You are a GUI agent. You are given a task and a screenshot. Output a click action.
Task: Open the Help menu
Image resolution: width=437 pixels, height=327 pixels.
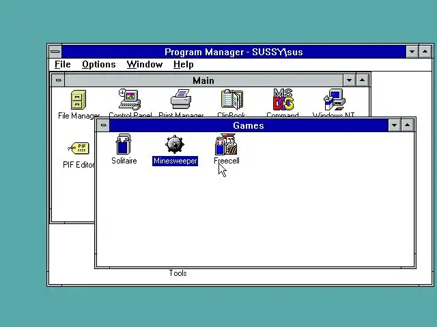pyautogui.click(x=184, y=65)
